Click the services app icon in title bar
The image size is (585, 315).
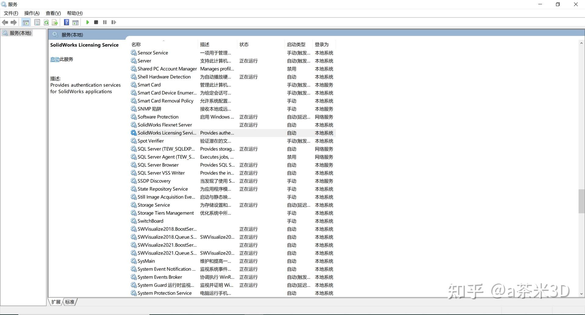click(4, 4)
